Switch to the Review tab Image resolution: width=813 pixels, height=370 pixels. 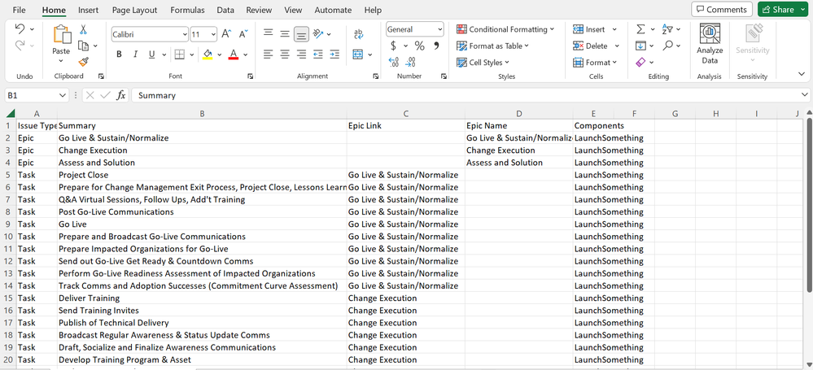[259, 10]
